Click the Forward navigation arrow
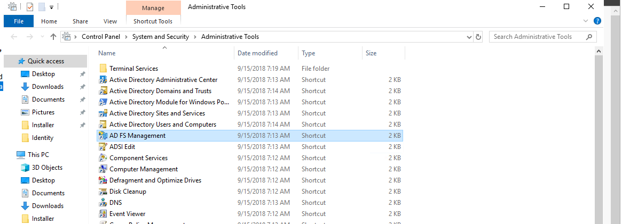Viewport: 622px width, 224px height. point(29,37)
